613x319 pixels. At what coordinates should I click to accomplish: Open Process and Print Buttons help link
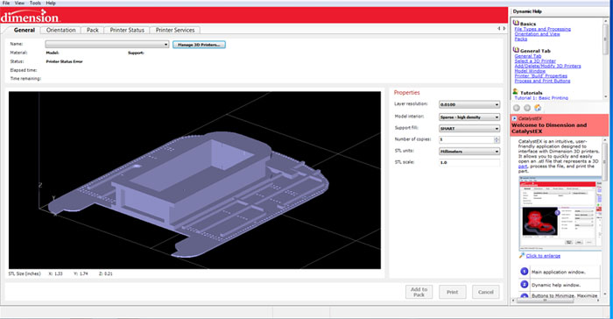pos(542,81)
